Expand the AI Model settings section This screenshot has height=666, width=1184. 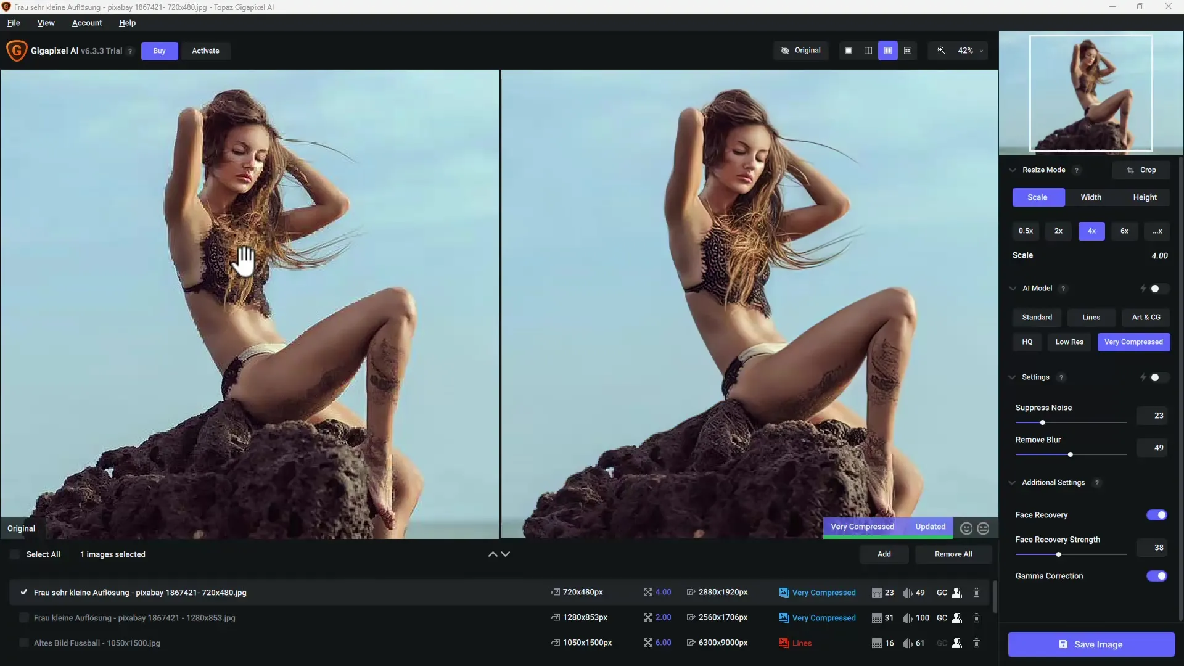[x=1014, y=288]
